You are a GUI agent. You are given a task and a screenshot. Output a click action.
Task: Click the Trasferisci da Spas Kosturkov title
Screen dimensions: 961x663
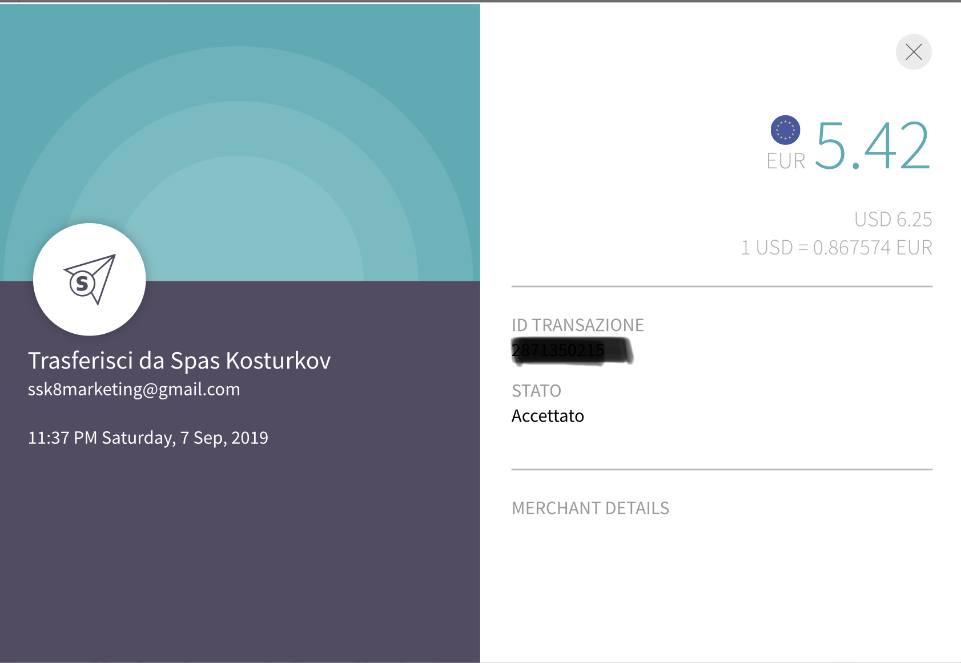[179, 361]
